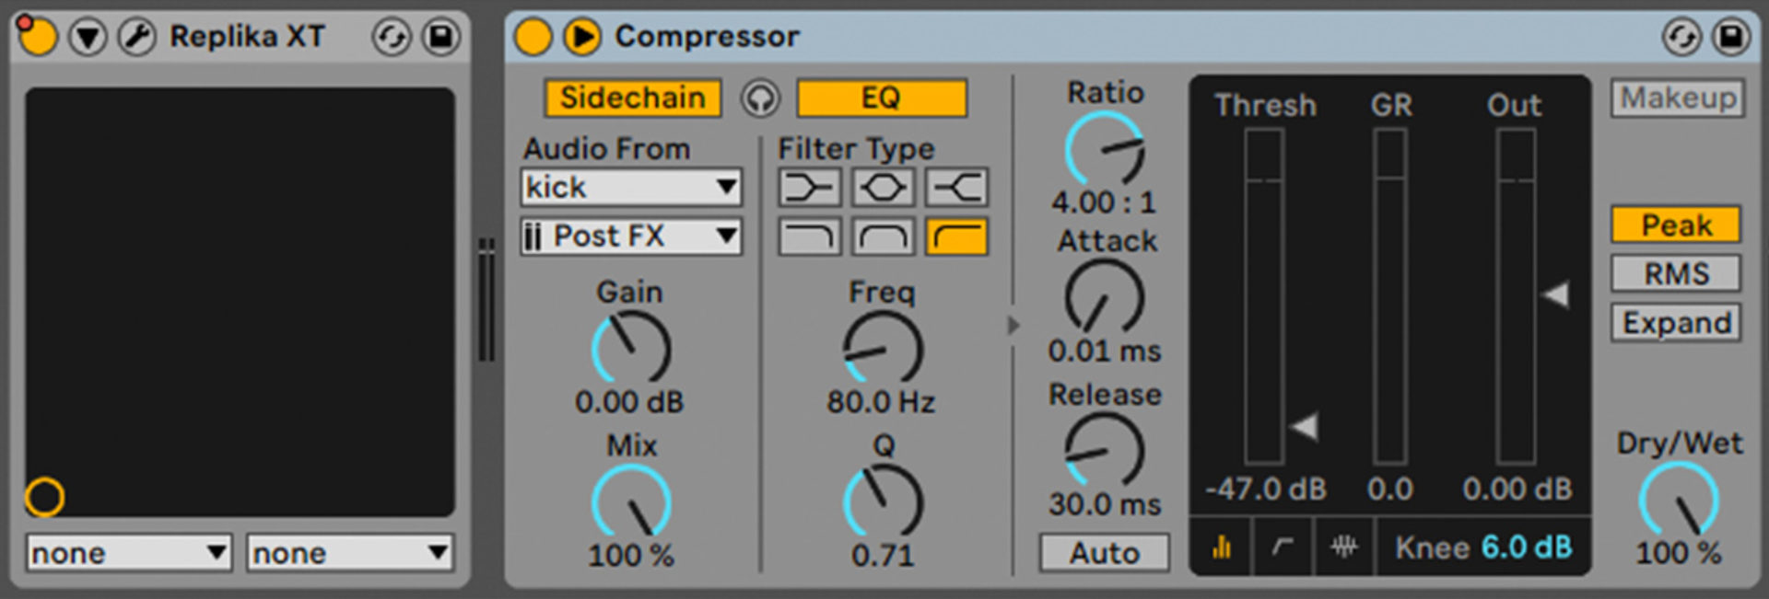
Task: Toggle Compressor device activator
Action: (533, 38)
